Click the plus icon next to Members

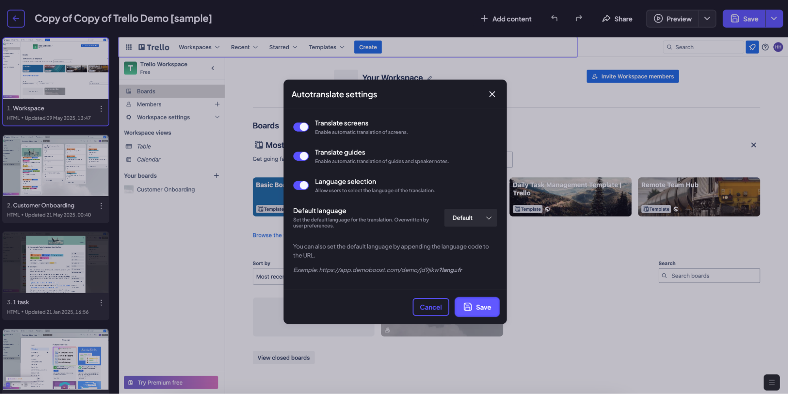(x=217, y=104)
